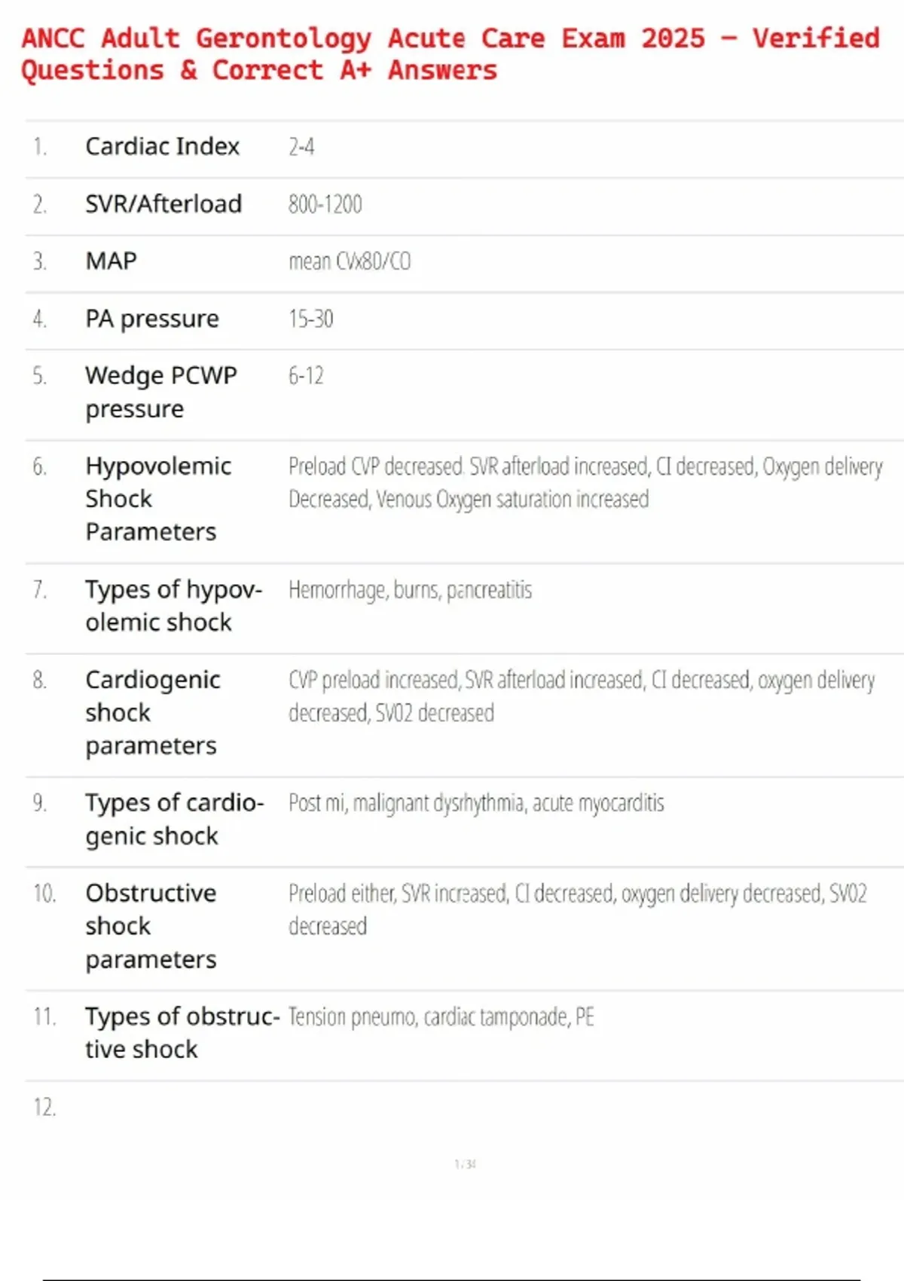Image resolution: width=904 pixels, height=1281 pixels.
Task: Click the "Types of hypovolemic shock" term
Action: pos(173,606)
